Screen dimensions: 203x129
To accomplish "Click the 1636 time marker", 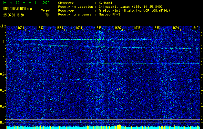I will [118, 28].
